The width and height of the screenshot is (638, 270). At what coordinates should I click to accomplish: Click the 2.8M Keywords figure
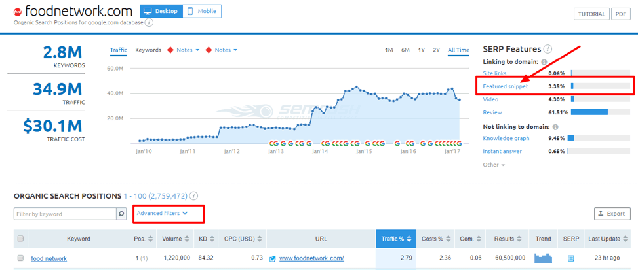[x=62, y=52]
